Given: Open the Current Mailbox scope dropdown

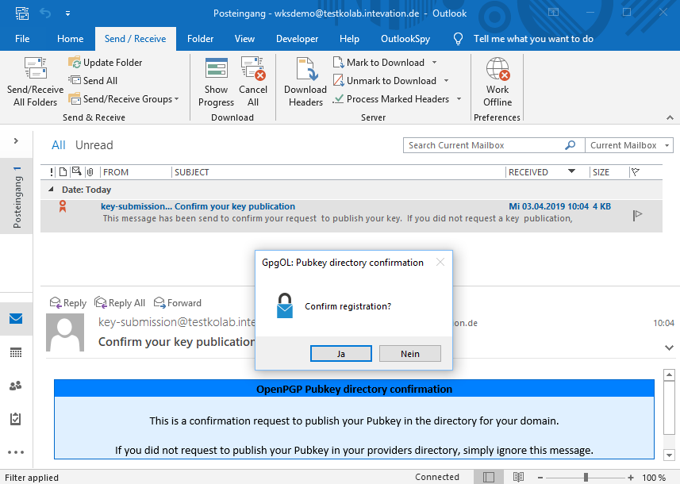Looking at the screenshot, I should tap(629, 145).
